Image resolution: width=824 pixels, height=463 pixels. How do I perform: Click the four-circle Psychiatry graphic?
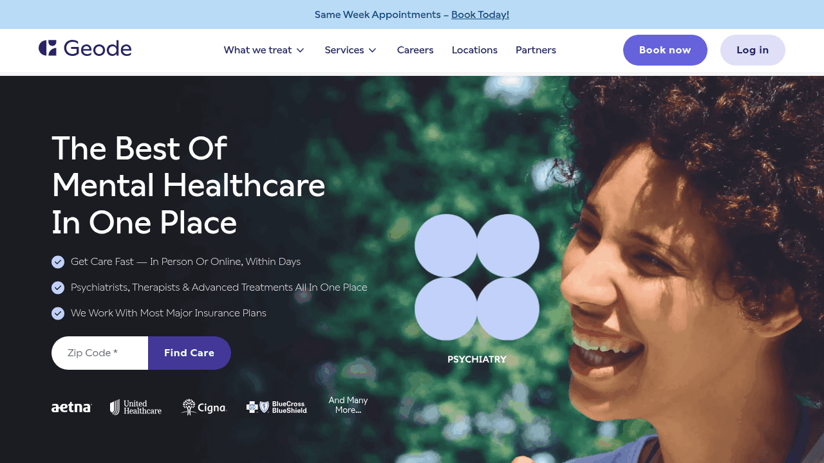click(477, 277)
